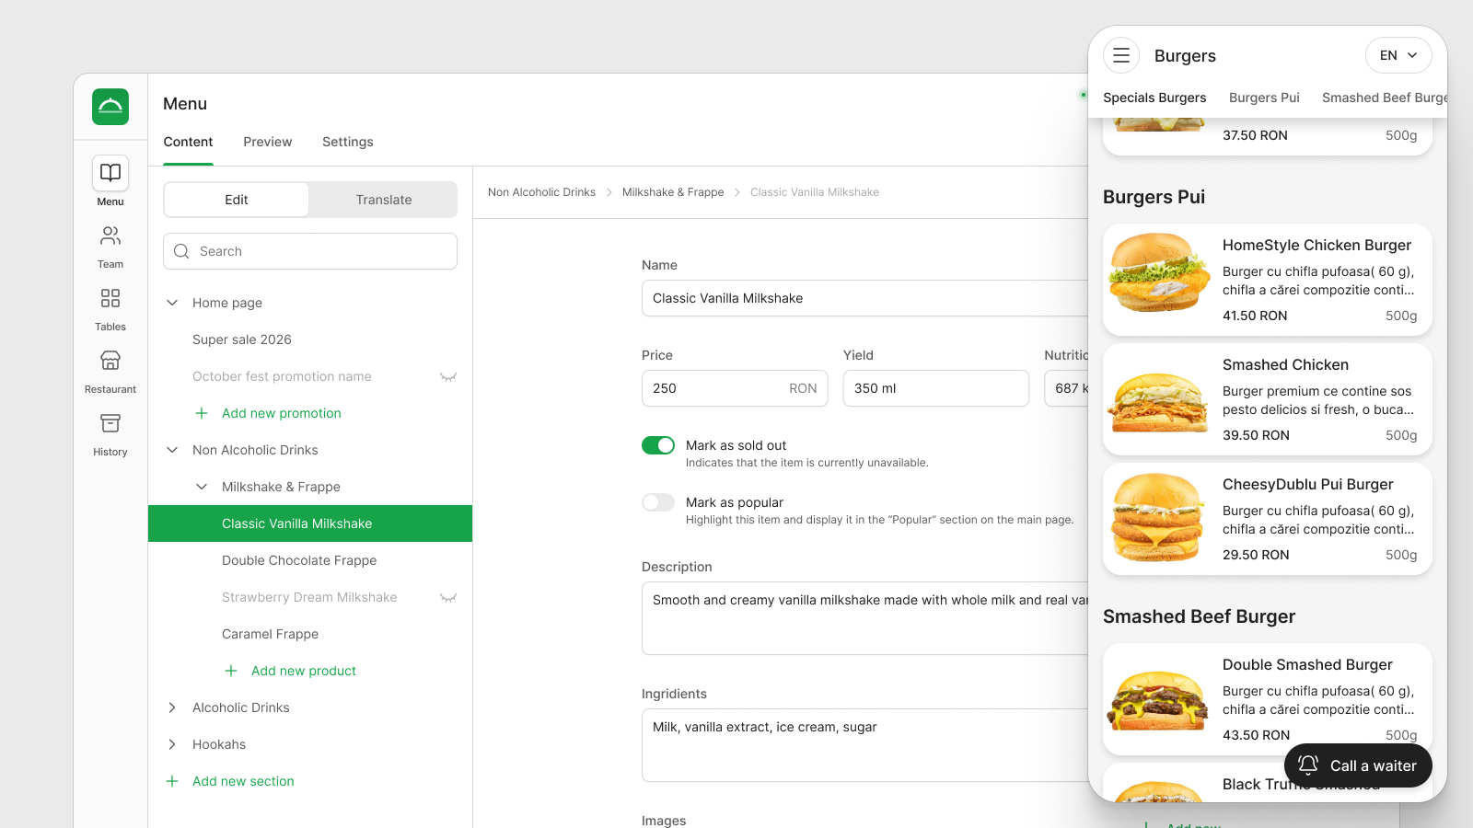Click the plus icon beside Add new product
Viewport: 1473px width, 828px height.
click(x=231, y=671)
